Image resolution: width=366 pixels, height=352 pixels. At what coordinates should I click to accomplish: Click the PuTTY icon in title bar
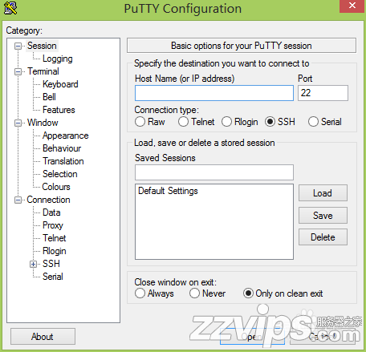[10, 8]
